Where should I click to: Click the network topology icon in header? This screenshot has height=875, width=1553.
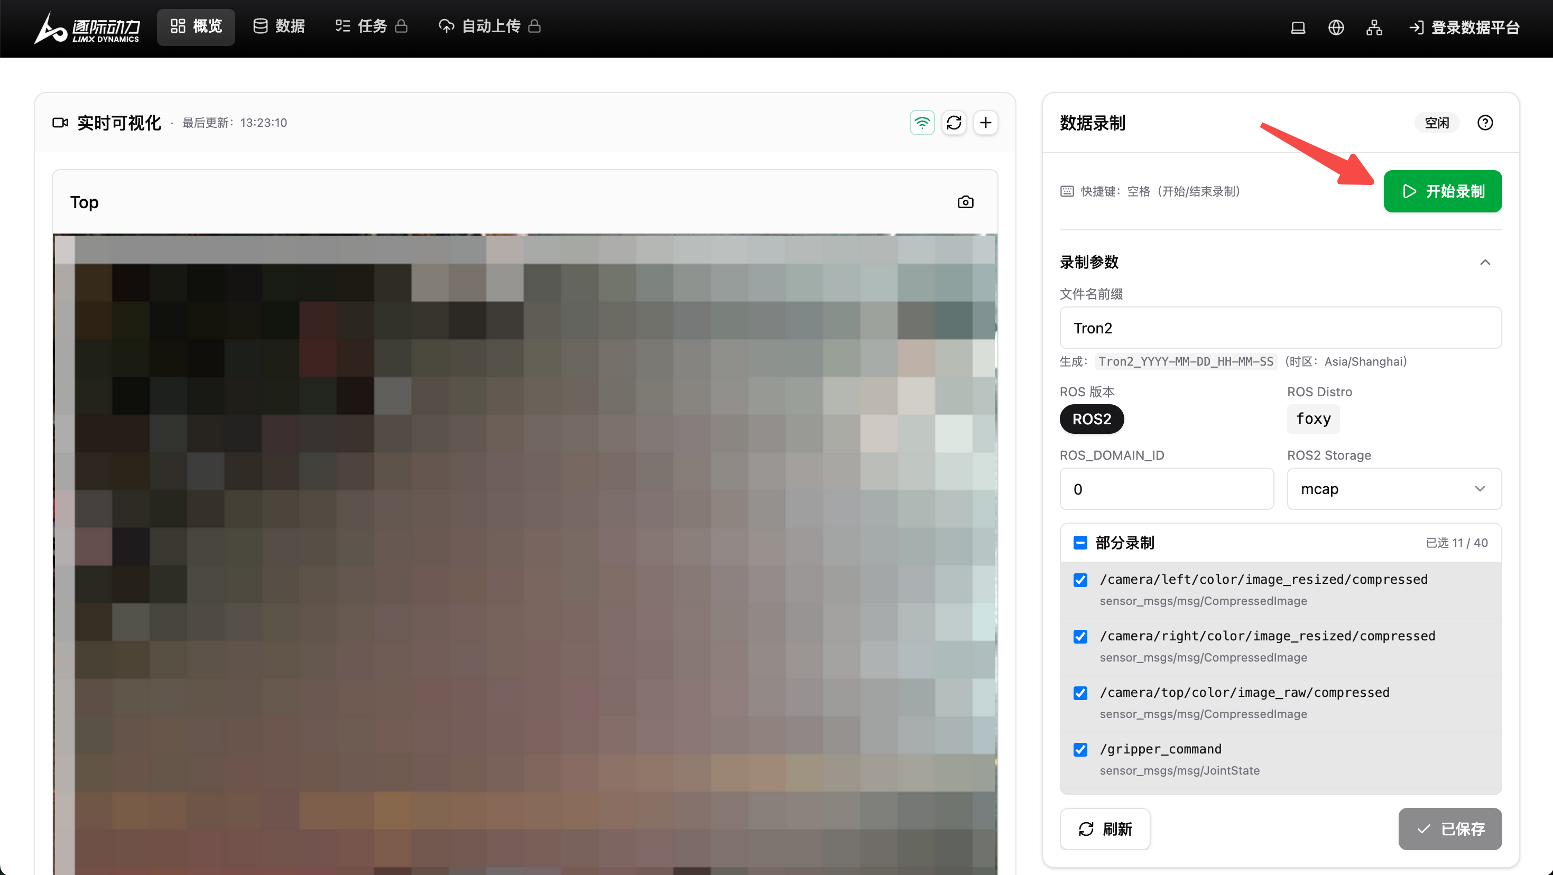[1374, 27]
